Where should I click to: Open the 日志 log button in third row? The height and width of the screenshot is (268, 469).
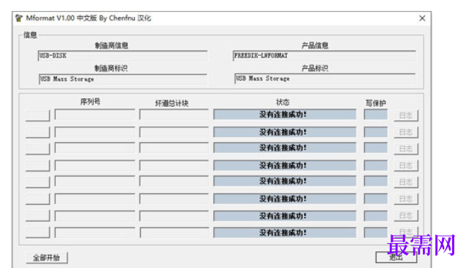pyautogui.click(x=406, y=149)
